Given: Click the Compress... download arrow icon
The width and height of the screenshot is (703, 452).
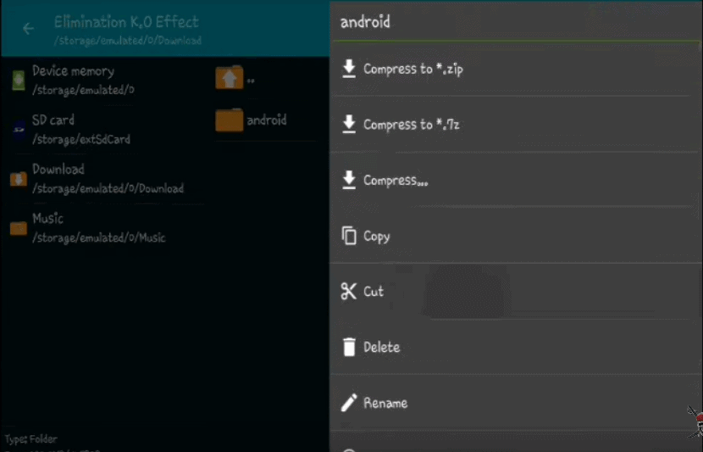Looking at the screenshot, I should 349,180.
